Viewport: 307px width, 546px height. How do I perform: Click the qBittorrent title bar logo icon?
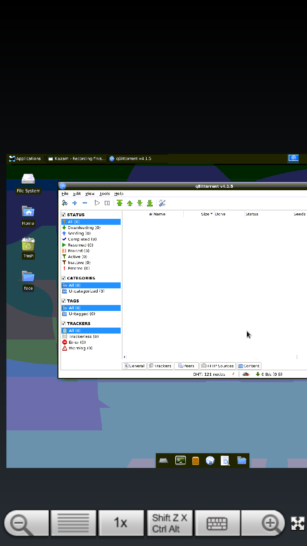click(x=62, y=186)
